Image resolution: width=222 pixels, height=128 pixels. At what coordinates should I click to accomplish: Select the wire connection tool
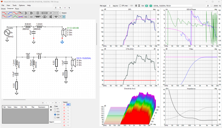56,13
